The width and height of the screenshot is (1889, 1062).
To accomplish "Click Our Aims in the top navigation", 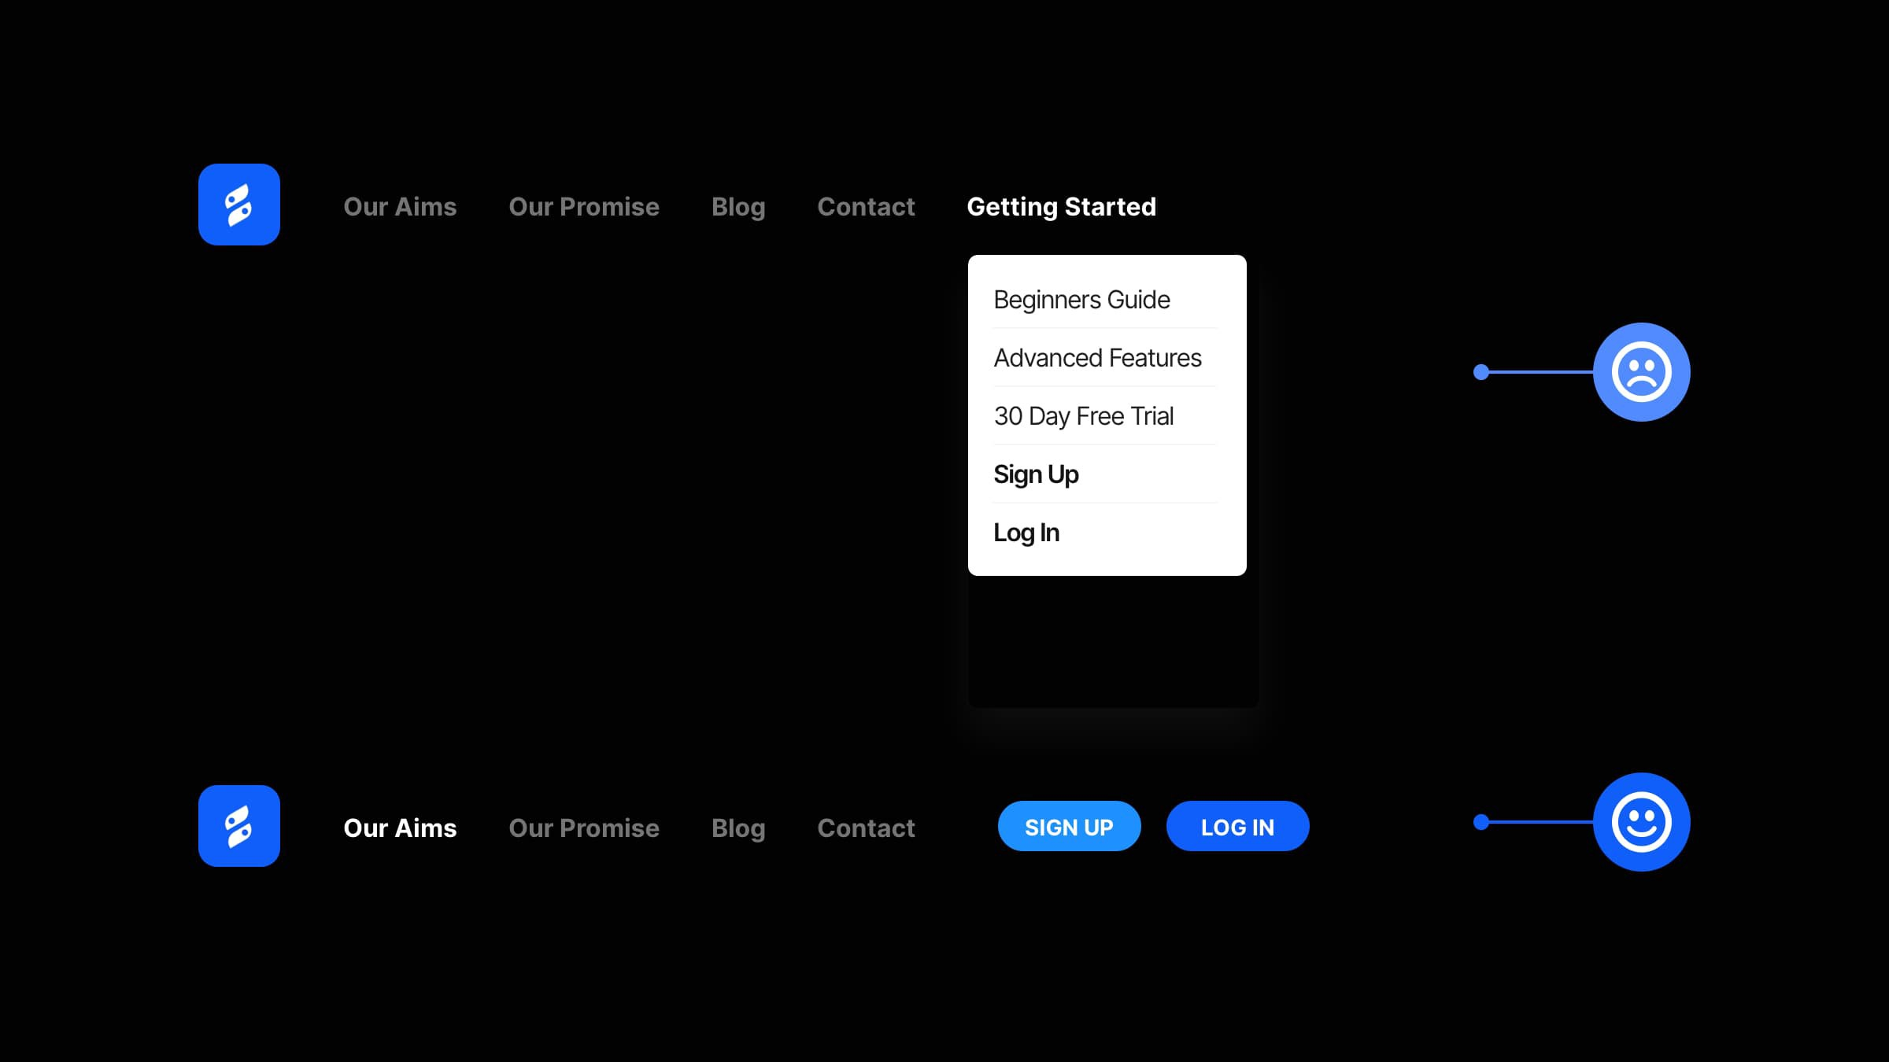I will tap(400, 206).
